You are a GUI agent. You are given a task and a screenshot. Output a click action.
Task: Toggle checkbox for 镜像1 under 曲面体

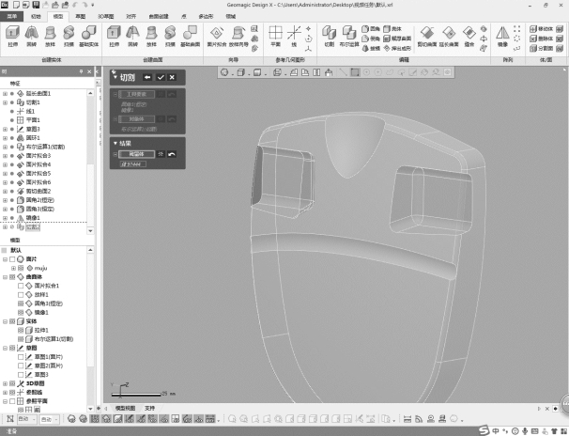(x=21, y=311)
